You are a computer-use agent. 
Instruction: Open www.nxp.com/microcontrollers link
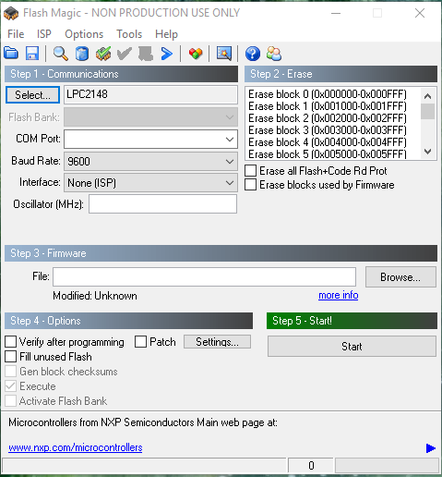tap(76, 447)
